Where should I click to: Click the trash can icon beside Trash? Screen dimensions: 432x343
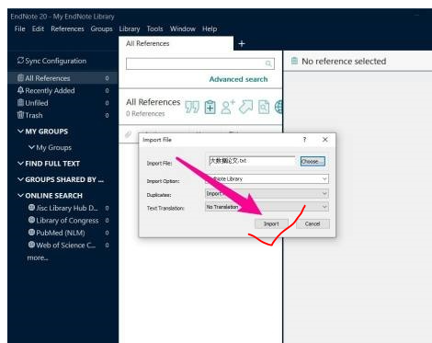pyautogui.click(x=20, y=115)
